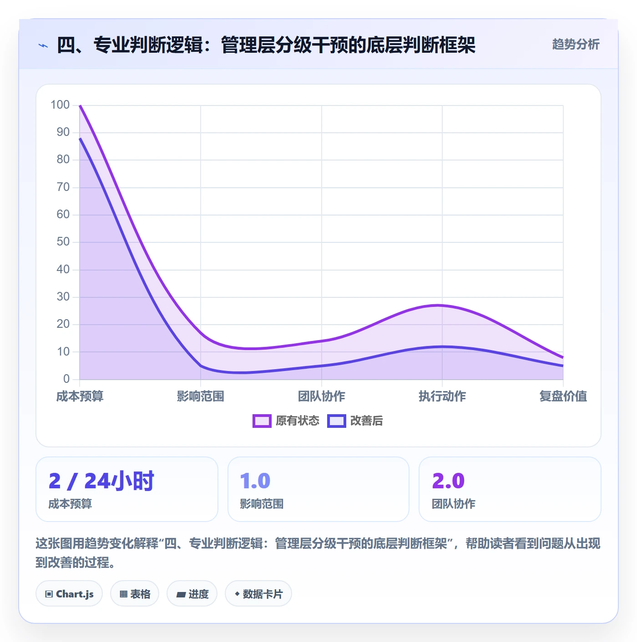The width and height of the screenshot is (637, 642).
Task: Click the 趋势分析 label in header
Action: 576,44
